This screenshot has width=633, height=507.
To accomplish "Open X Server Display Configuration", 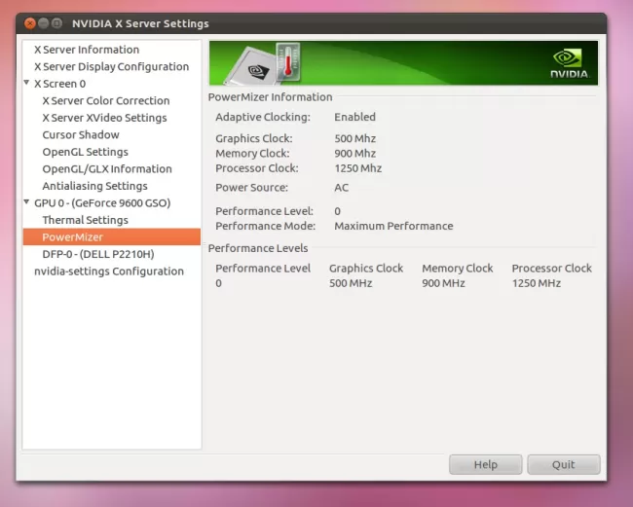I will 111,67.
